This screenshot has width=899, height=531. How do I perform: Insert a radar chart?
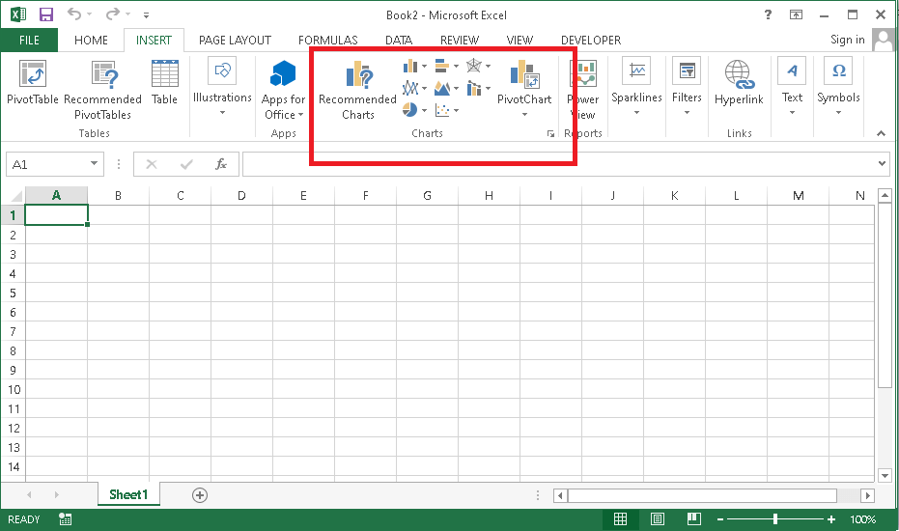click(x=473, y=67)
